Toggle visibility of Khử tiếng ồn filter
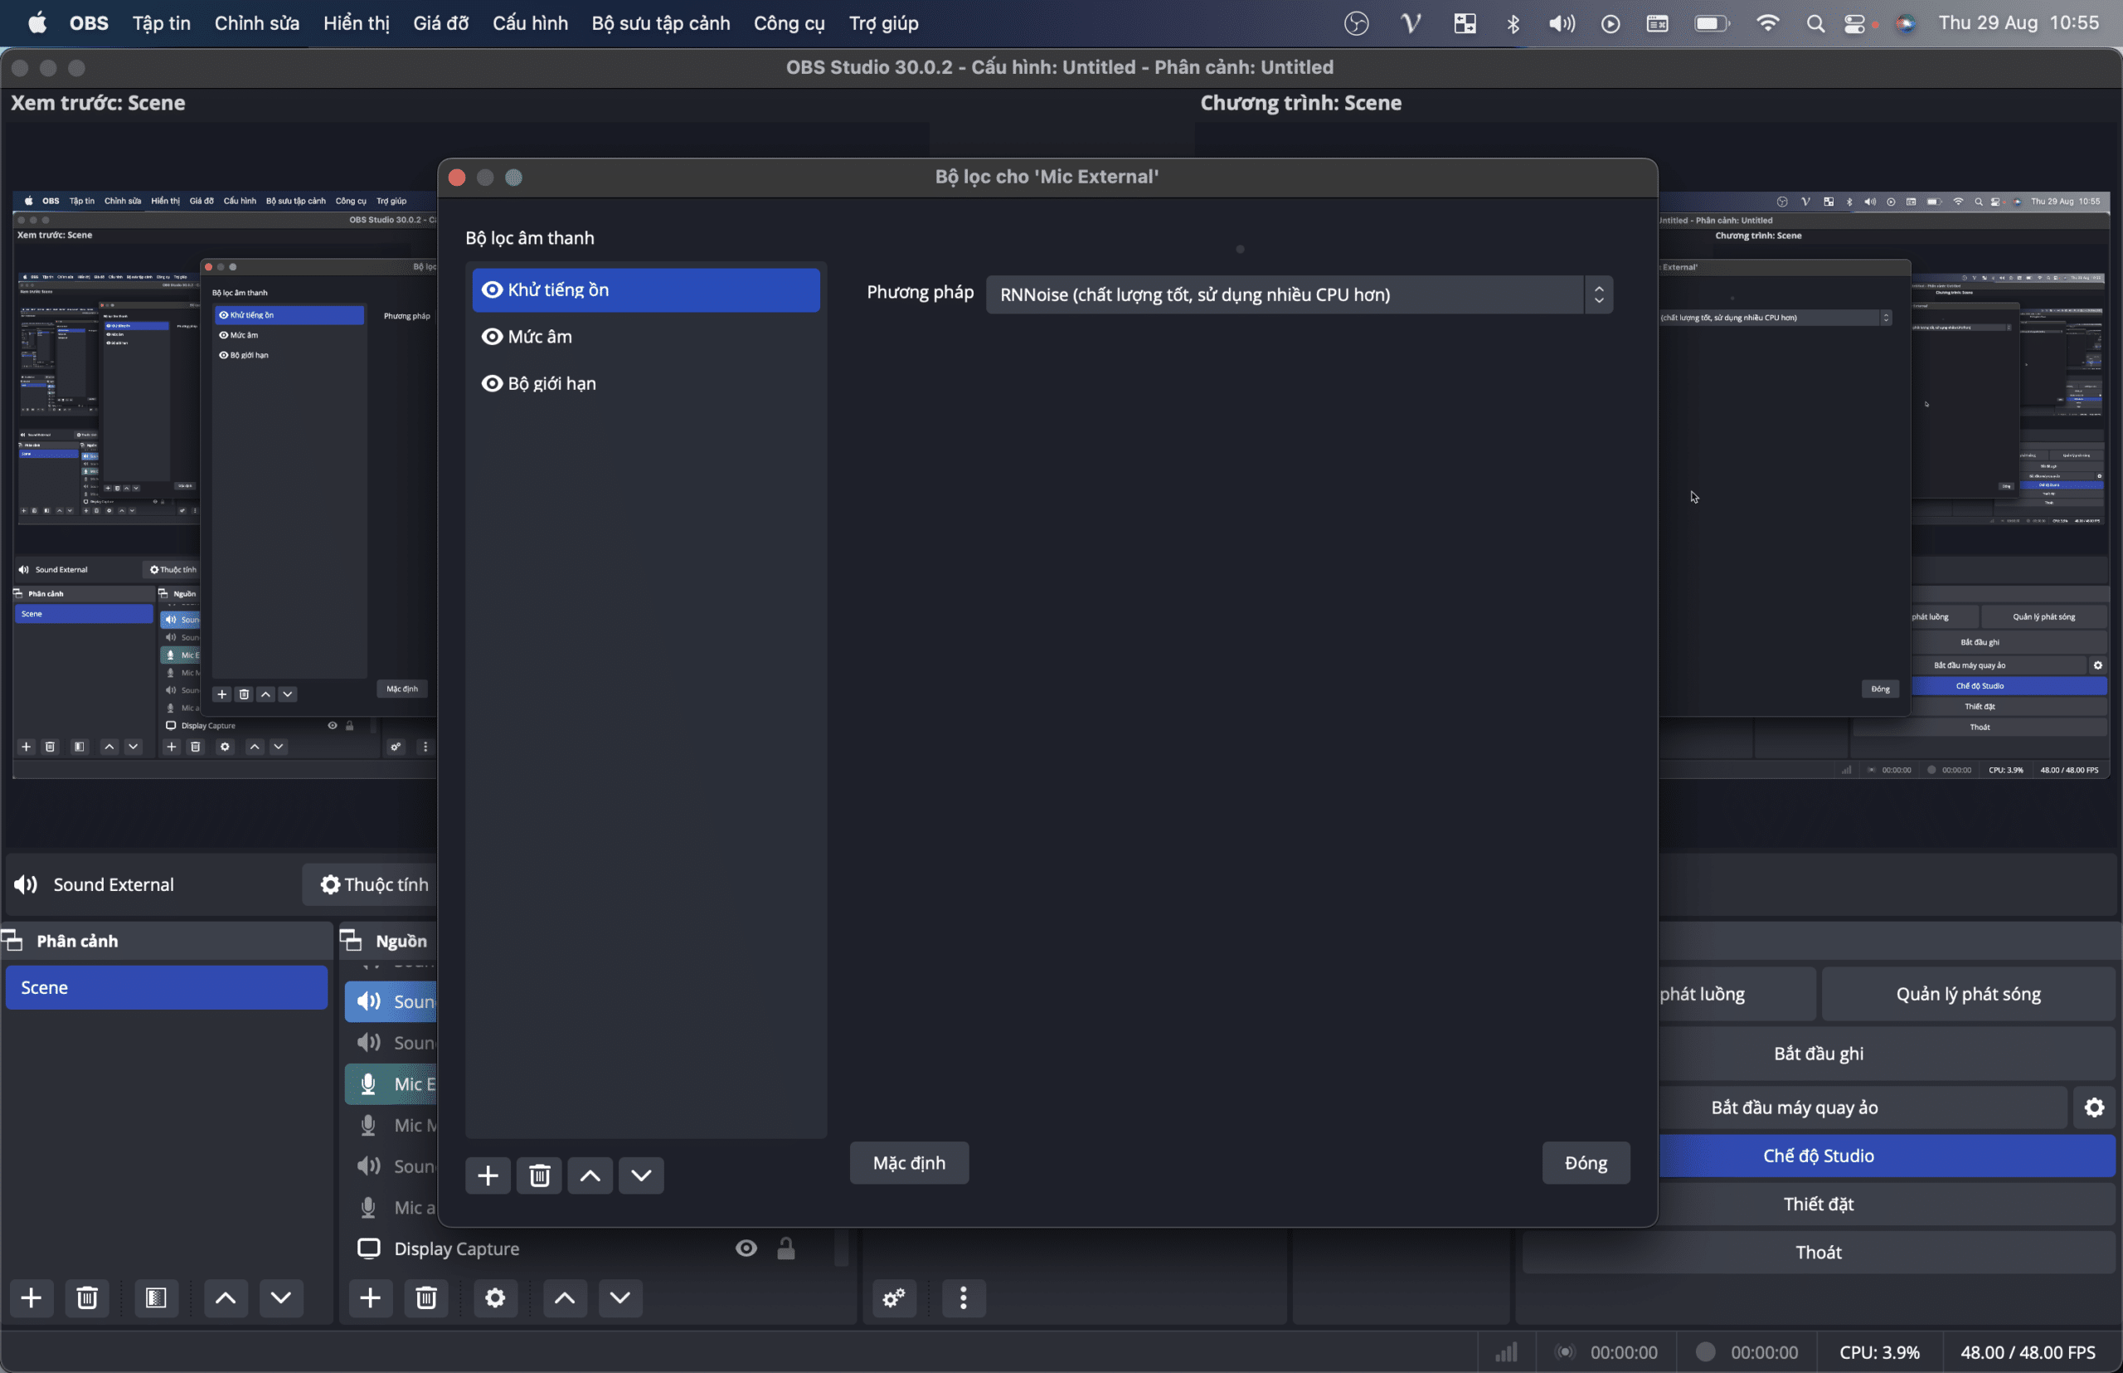 (x=492, y=290)
